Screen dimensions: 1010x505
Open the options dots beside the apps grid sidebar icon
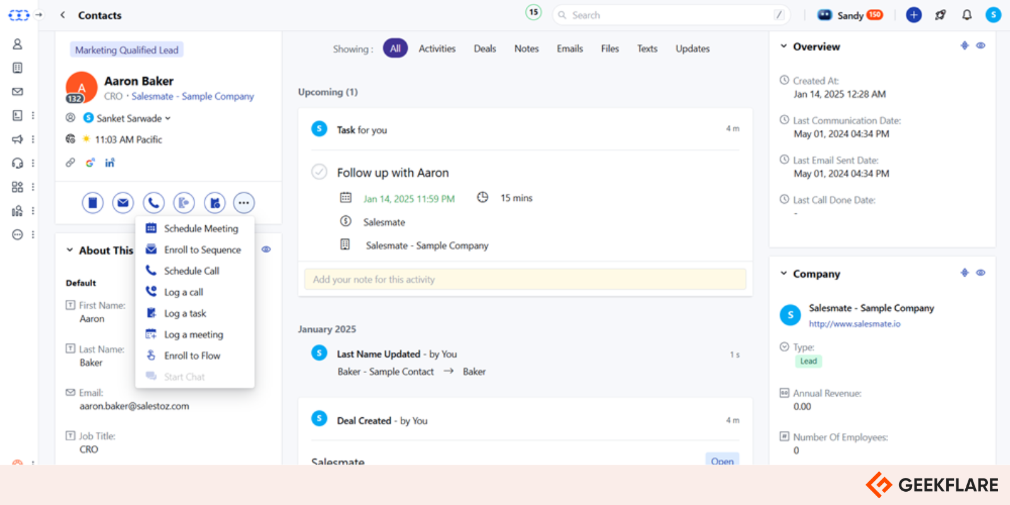pyautogui.click(x=33, y=187)
